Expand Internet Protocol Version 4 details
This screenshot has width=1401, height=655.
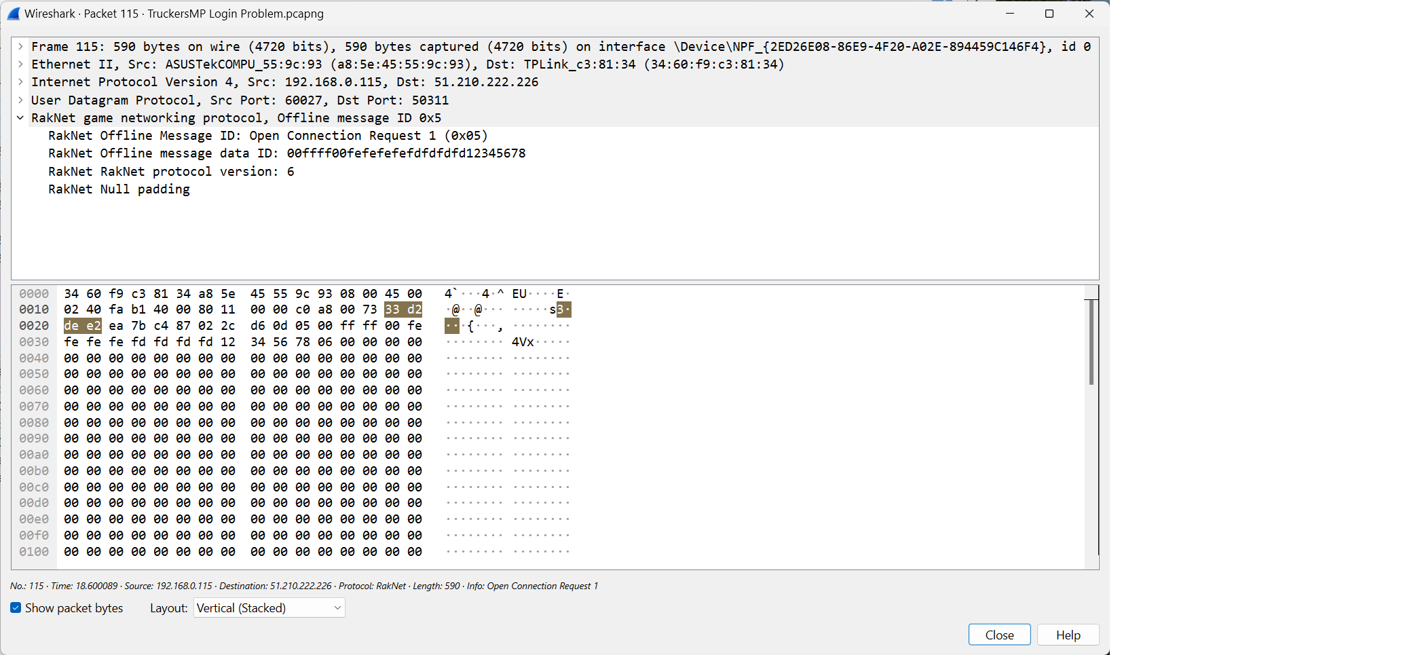pos(20,81)
